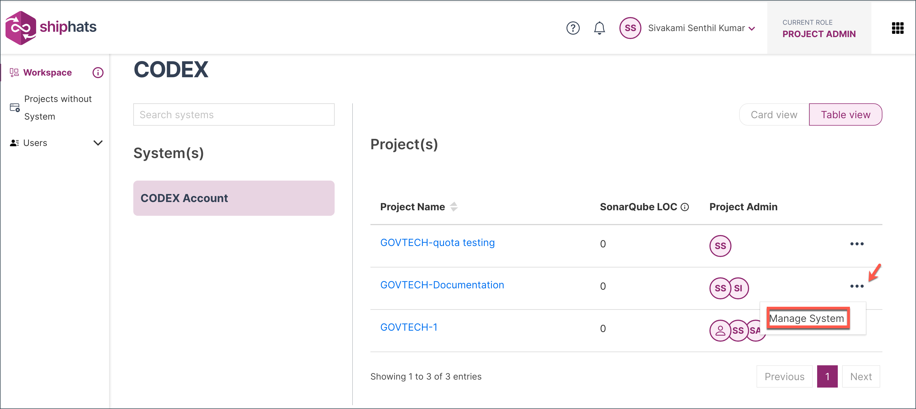
Task: Click the Project(s) heading
Action: tap(404, 144)
